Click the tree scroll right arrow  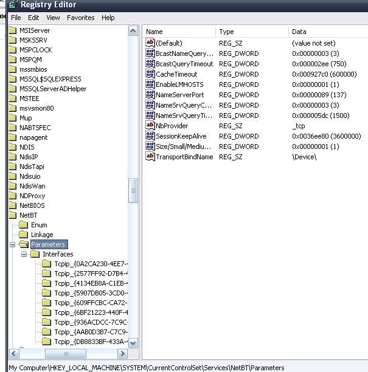coord(122,354)
